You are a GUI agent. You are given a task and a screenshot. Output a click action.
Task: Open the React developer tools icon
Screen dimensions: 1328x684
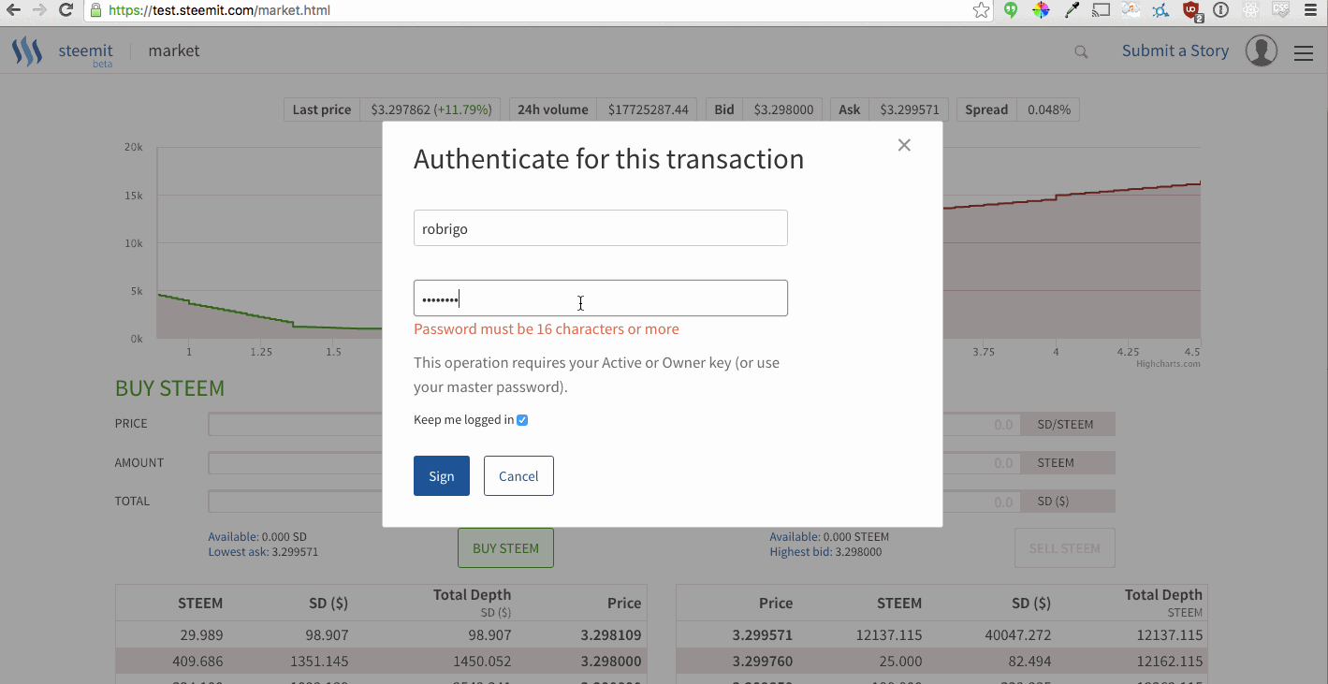(x=1251, y=11)
